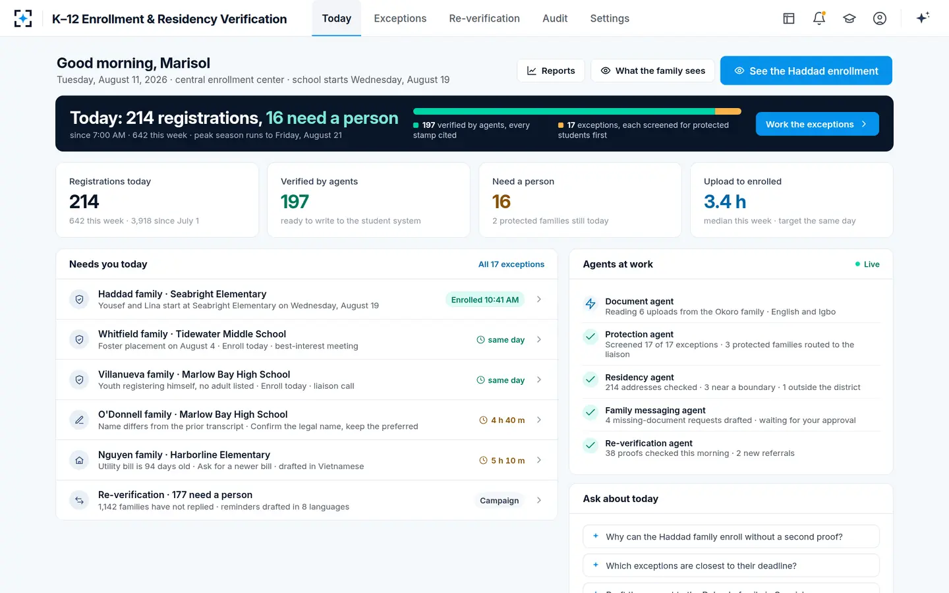Click the Need a person stat card
949x593 pixels.
(580, 200)
